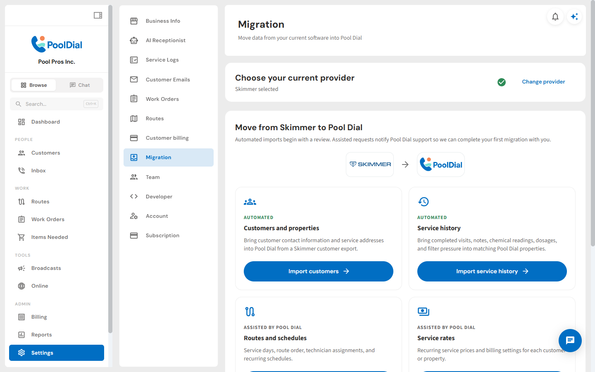The image size is (595, 372).
Task: Click the Customer billing card icon
Action: pyautogui.click(x=134, y=138)
